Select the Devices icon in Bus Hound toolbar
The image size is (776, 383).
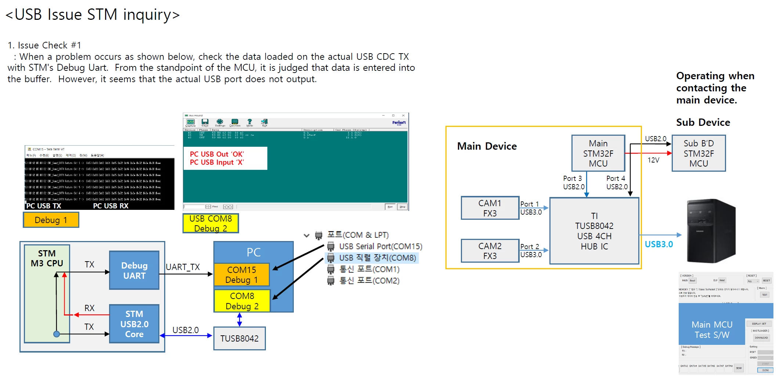235,122
